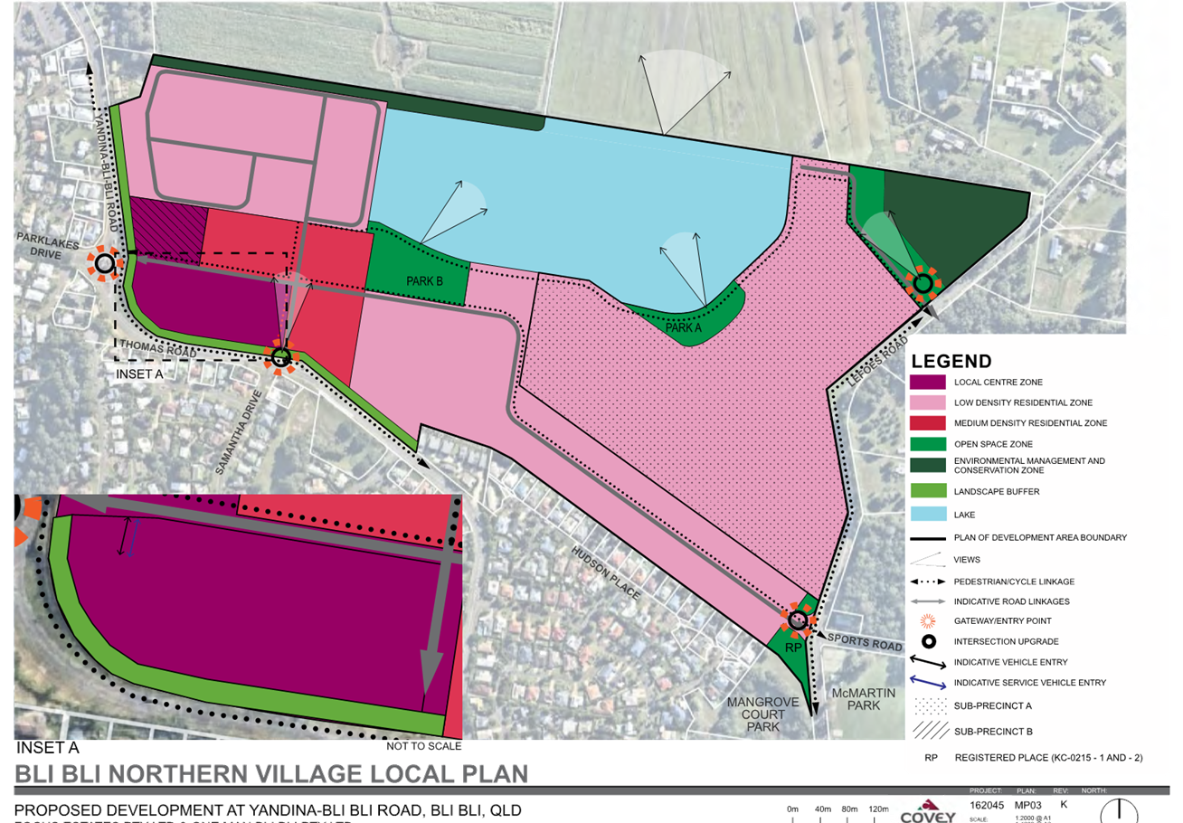Click the intersection upgrade symbol at Parklakes Drive

[x=105, y=264]
